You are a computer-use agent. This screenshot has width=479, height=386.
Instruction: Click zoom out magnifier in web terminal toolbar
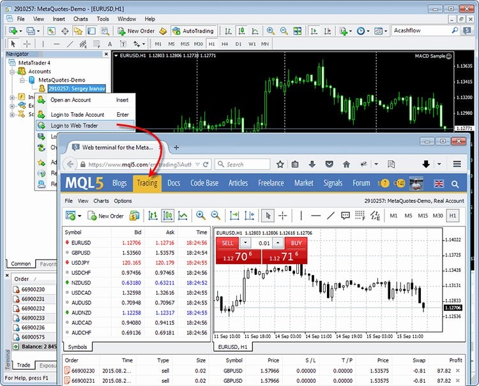216,216
